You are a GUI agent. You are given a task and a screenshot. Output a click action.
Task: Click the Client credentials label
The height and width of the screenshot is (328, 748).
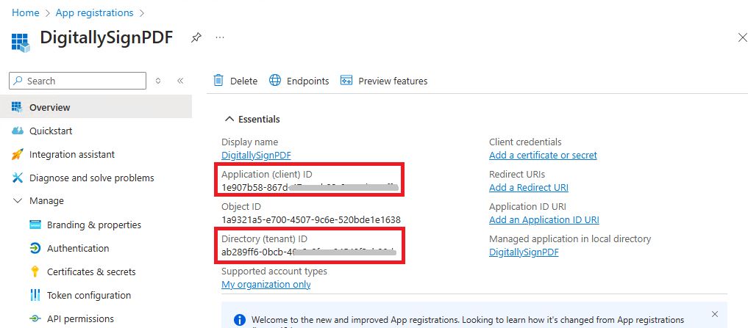point(525,142)
